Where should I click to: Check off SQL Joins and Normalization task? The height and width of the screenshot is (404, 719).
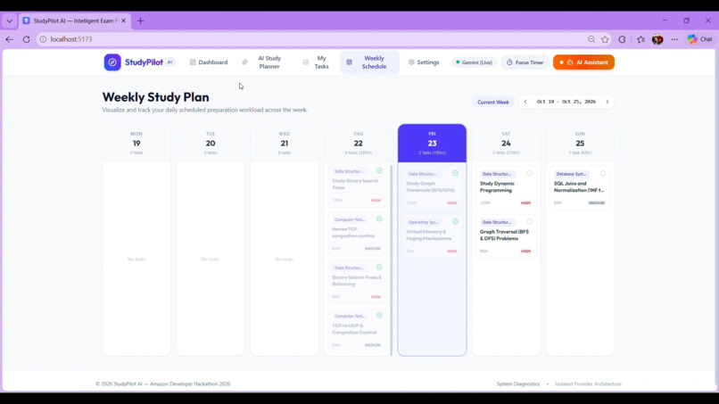point(603,173)
